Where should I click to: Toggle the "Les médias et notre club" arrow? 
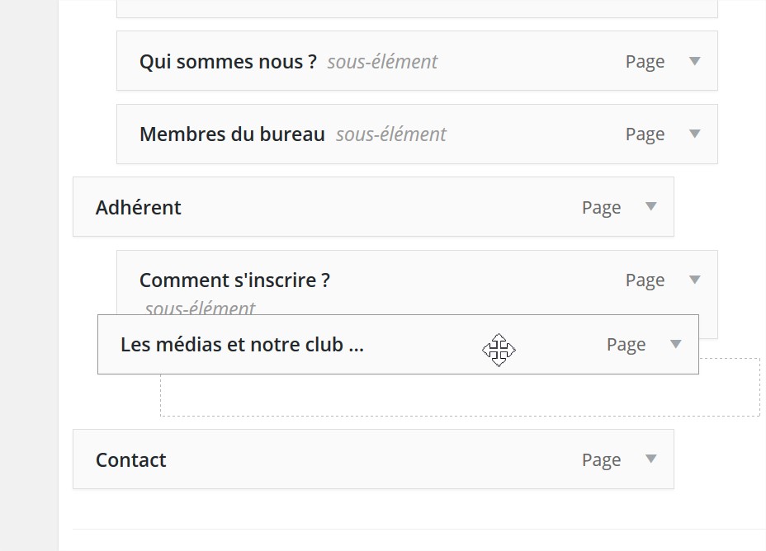[x=675, y=344]
